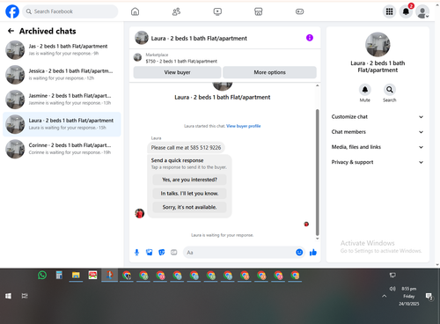Send quick reply Sorry, it's not available.
The width and height of the screenshot is (440, 324).
pyautogui.click(x=189, y=207)
